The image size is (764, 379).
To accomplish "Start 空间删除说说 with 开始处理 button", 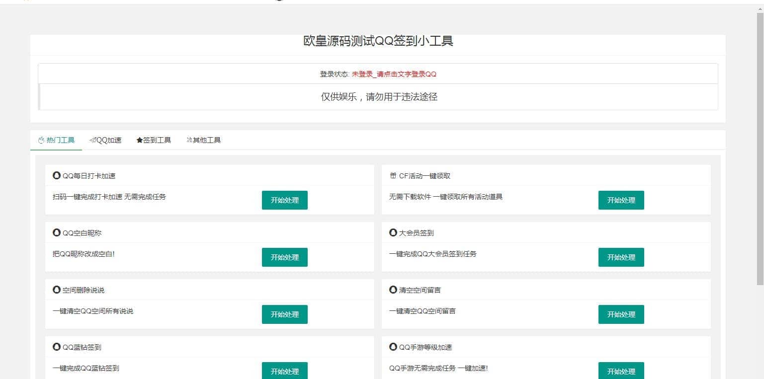I will click(284, 314).
